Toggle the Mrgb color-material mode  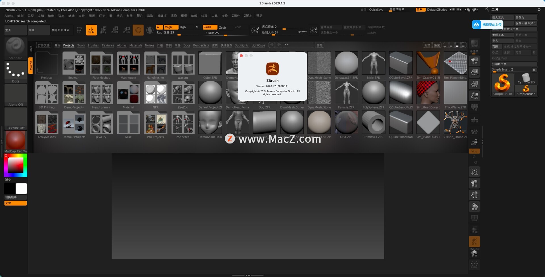171,27
